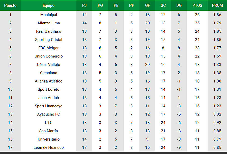Select the Equipo column header
The height and width of the screenshot is (154, 227).
49,5
